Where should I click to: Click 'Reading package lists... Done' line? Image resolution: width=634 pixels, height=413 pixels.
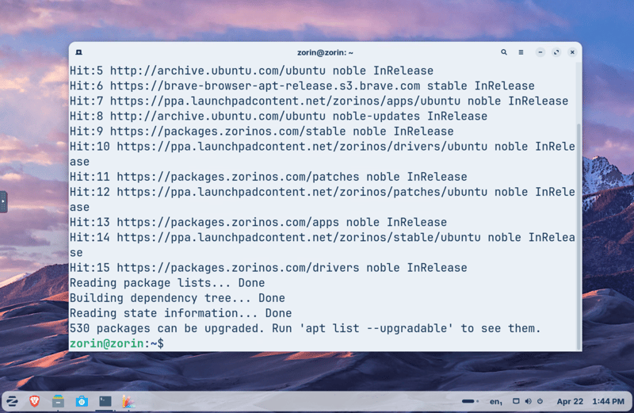[167, 283]
